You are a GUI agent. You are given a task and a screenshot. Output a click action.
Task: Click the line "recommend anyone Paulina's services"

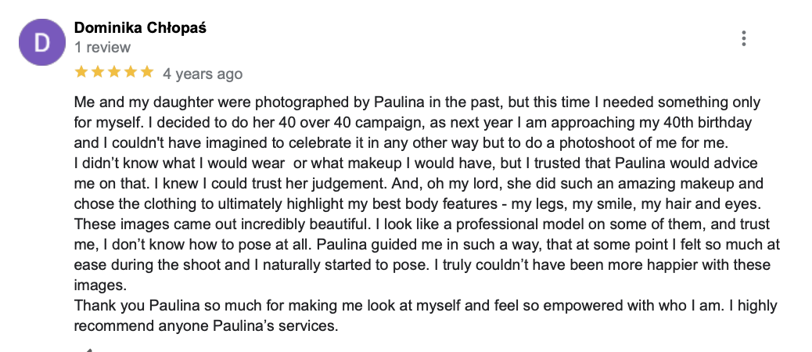(x=206, y=326)
